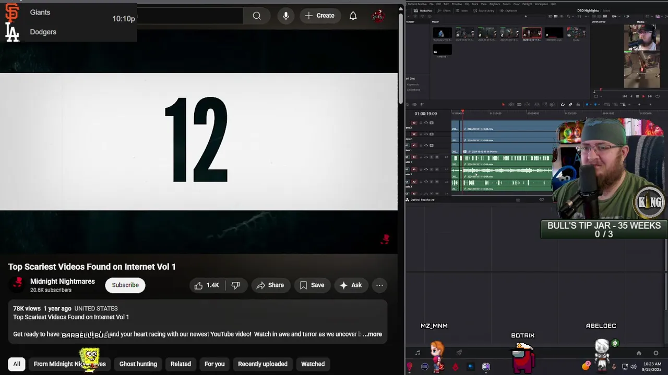668x375 pixels.
Task: Solo the Audio 3 track
Action: [x=432, y=182]
